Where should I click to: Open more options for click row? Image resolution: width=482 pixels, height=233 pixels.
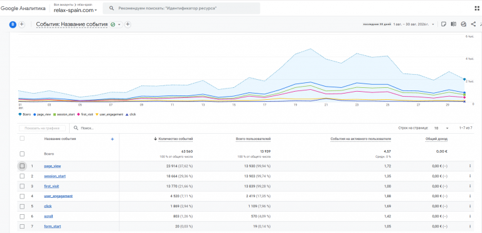[x=470, y=206]
